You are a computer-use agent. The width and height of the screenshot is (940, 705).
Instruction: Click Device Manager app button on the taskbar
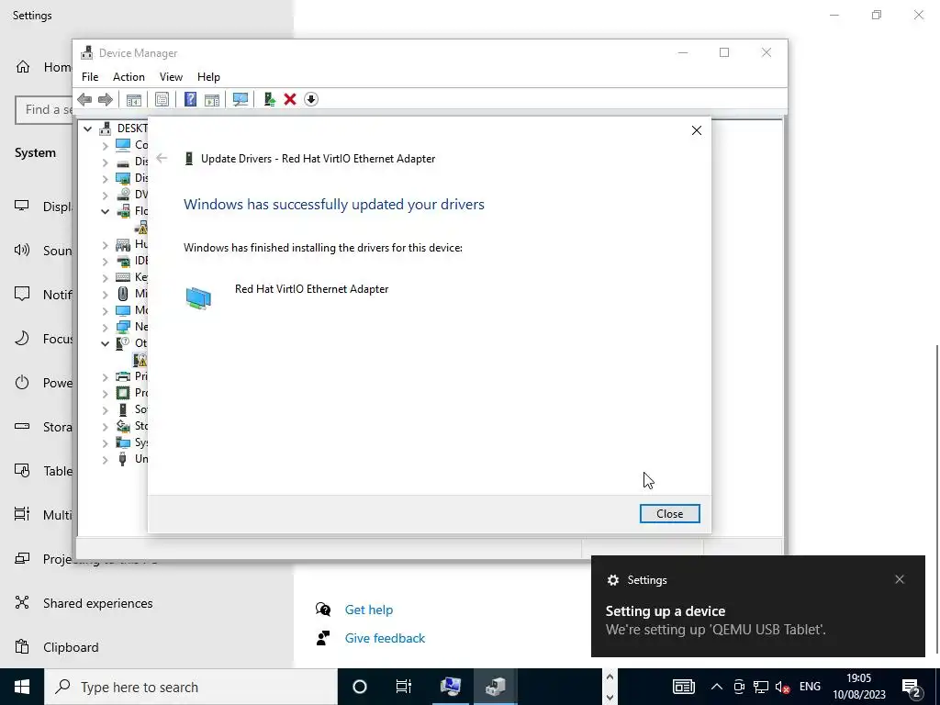(x=495, y=687)
